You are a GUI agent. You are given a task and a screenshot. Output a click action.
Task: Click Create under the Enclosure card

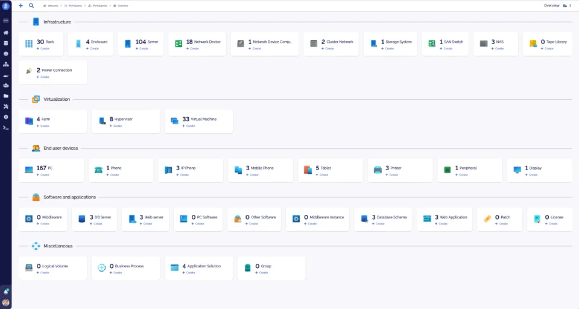coord(92,48)
